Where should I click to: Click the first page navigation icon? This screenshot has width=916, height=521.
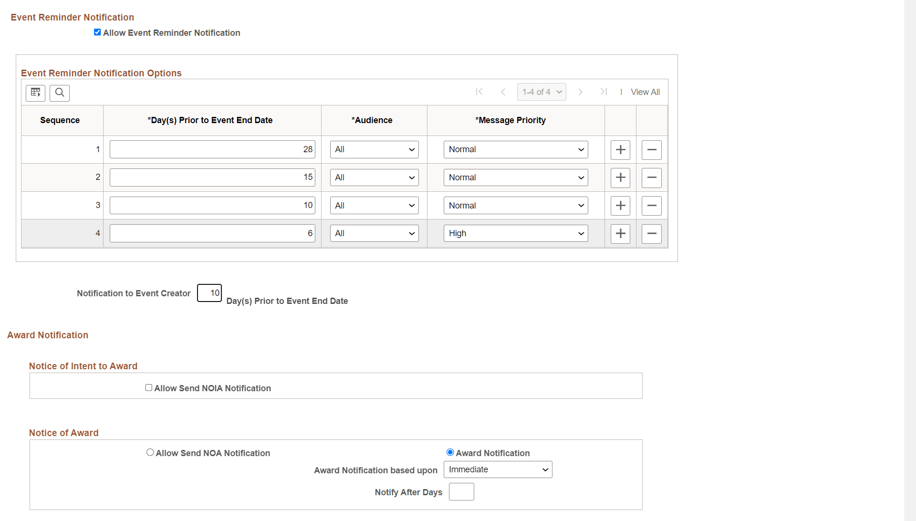[479, 92]
